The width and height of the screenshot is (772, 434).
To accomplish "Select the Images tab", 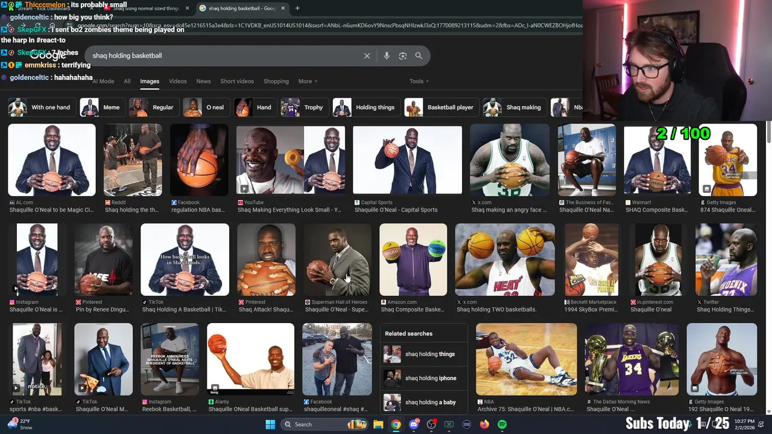I will [x=150, y=81].
